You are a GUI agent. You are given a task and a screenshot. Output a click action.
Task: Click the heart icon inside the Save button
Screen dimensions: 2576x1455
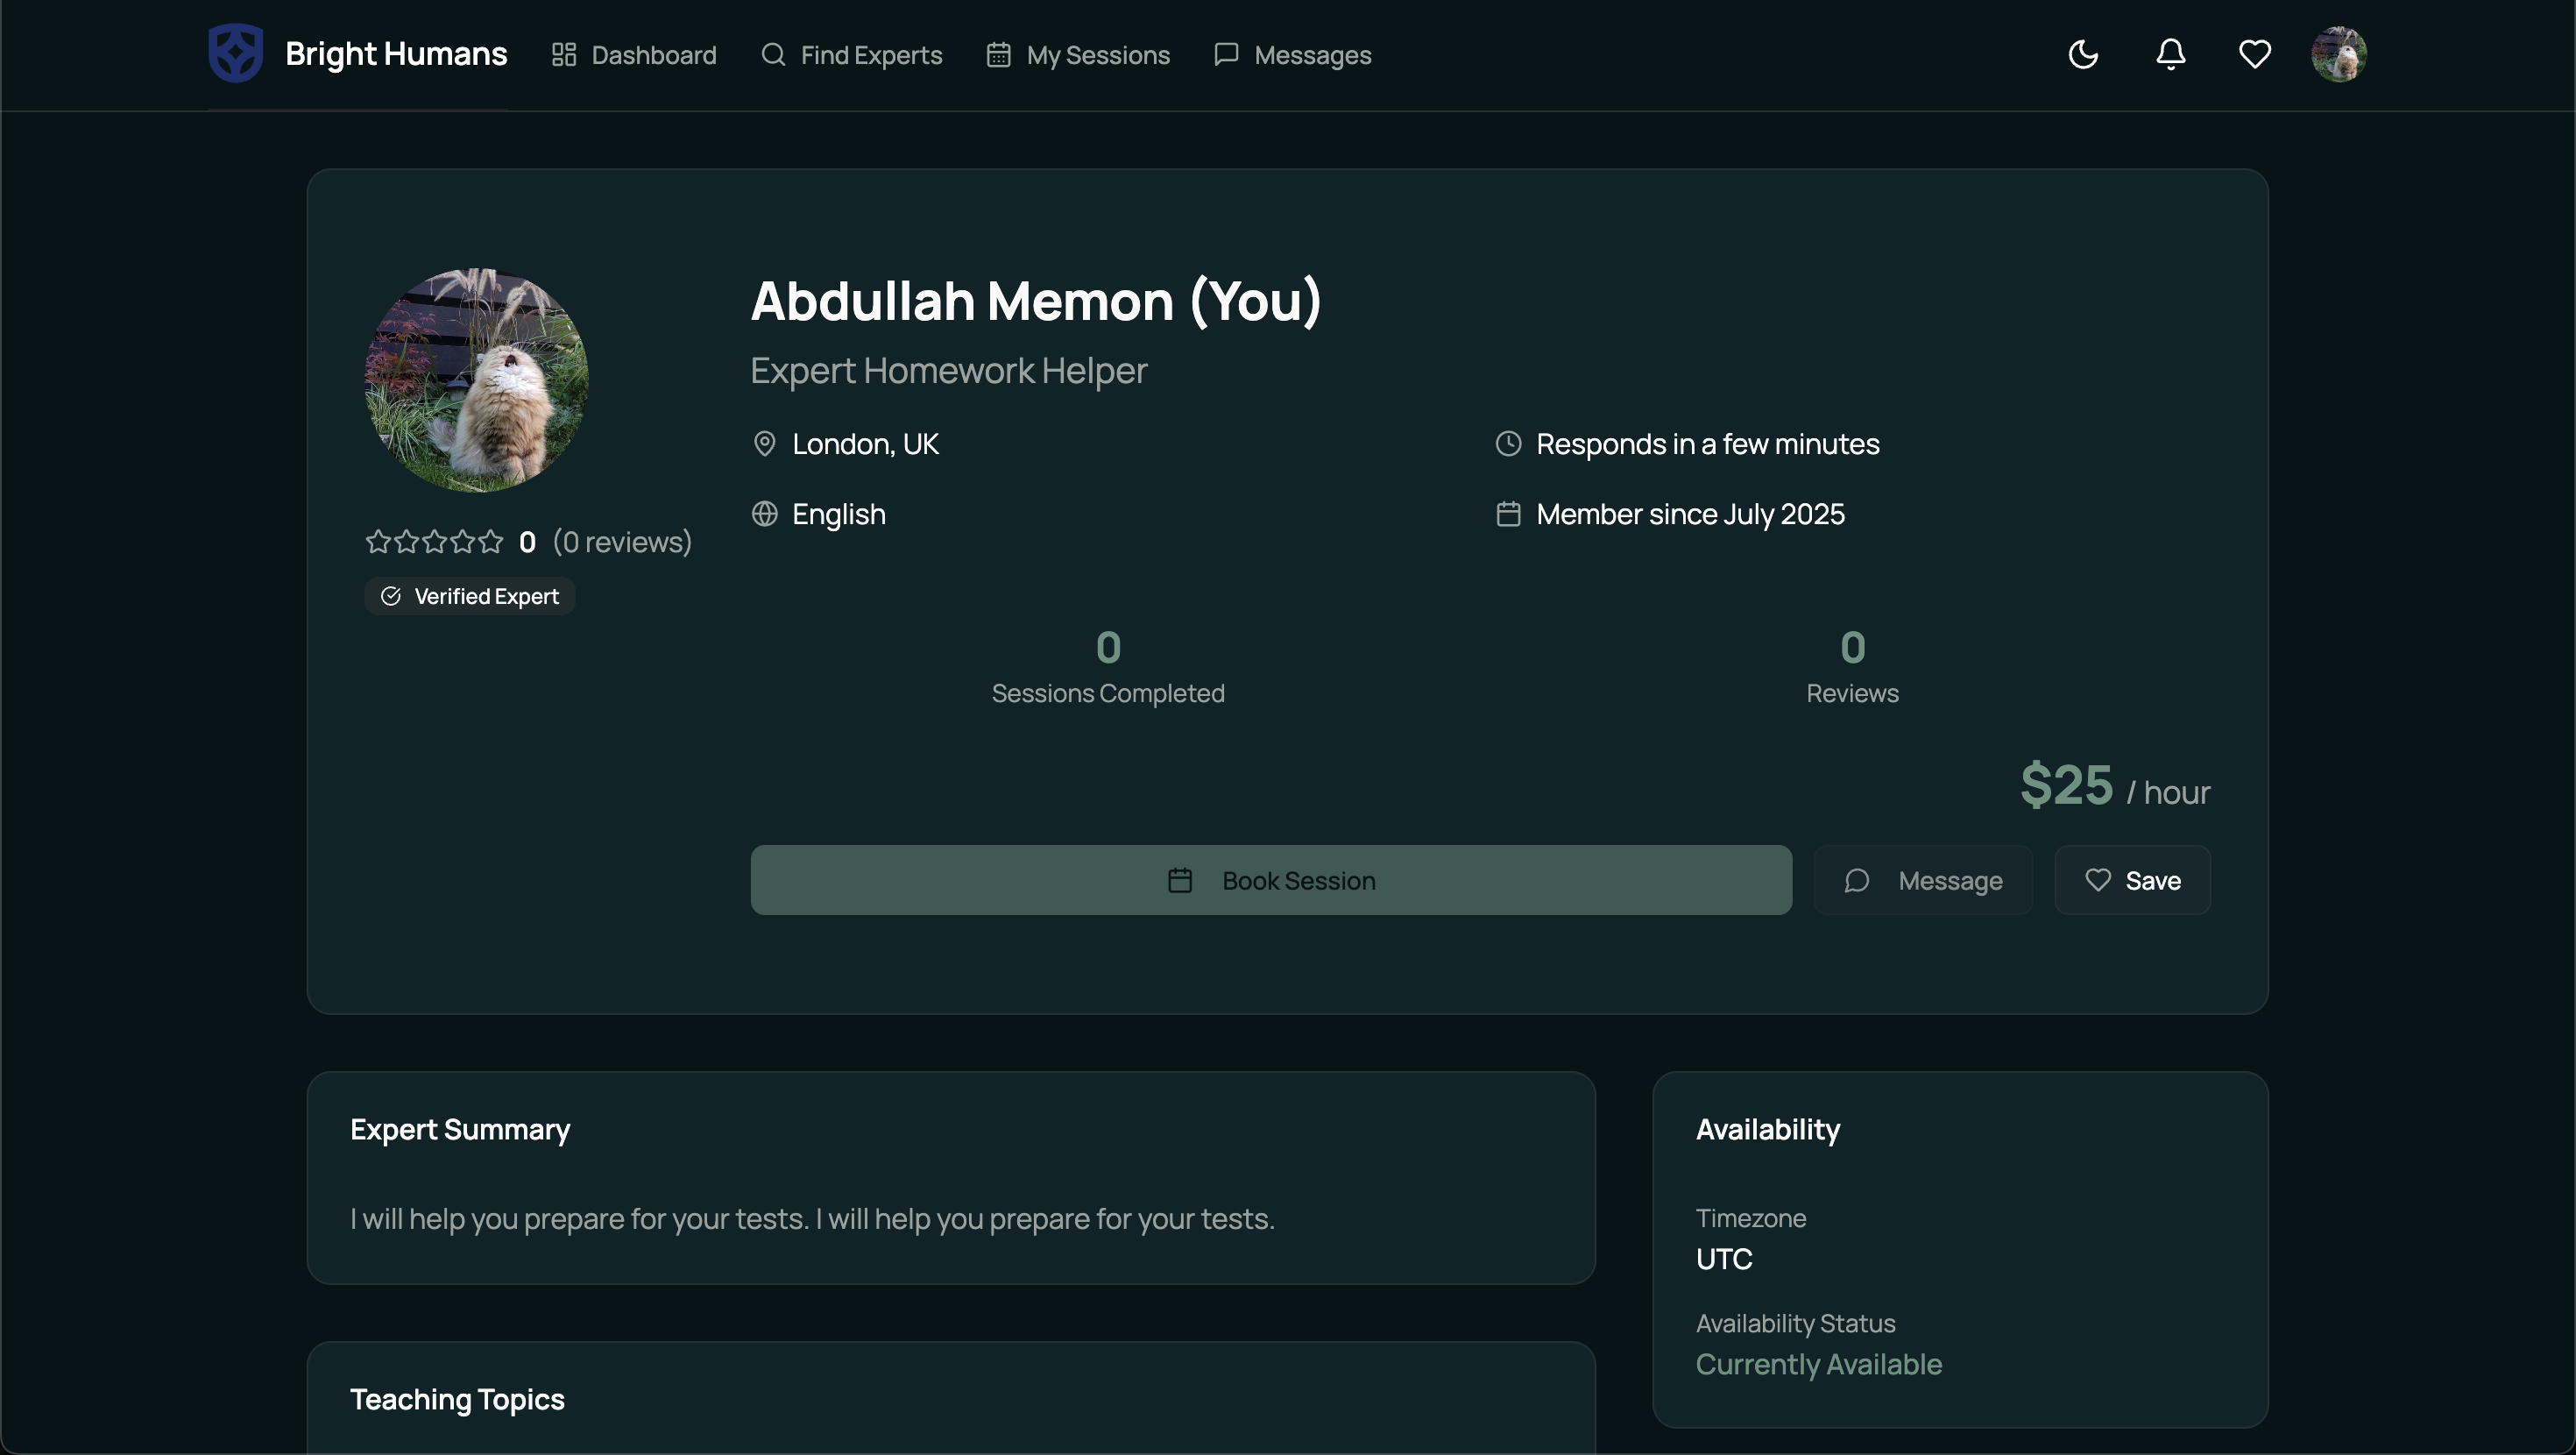coord(2099,881)
